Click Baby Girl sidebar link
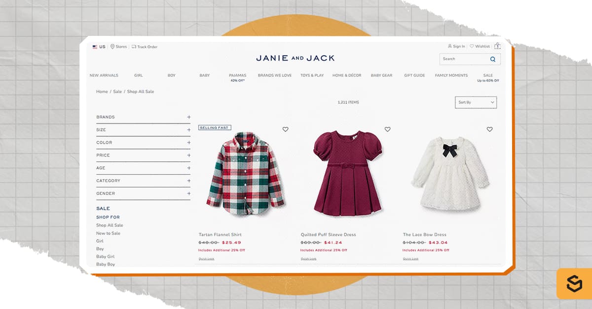Viewport: 592px width, 309px height. (x=105, y=257)
